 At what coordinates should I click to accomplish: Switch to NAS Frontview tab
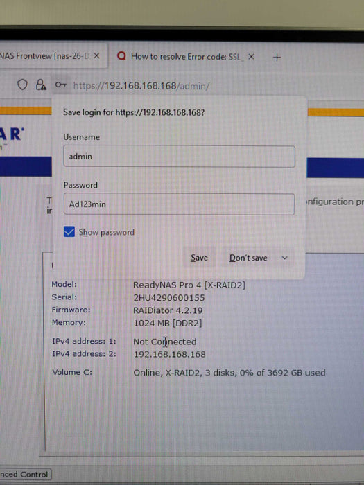[53, 55]
